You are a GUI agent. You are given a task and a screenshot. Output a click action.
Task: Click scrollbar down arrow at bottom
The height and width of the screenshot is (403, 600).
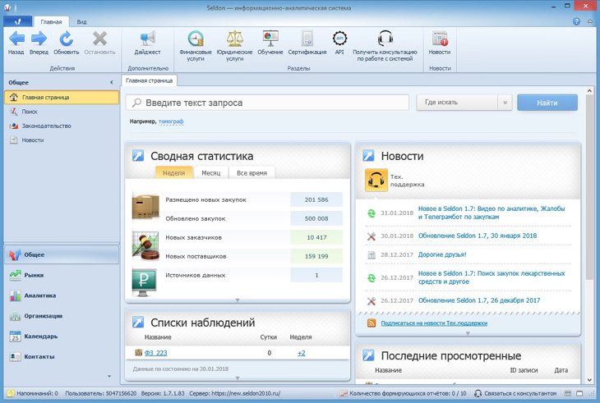point(589,380)
